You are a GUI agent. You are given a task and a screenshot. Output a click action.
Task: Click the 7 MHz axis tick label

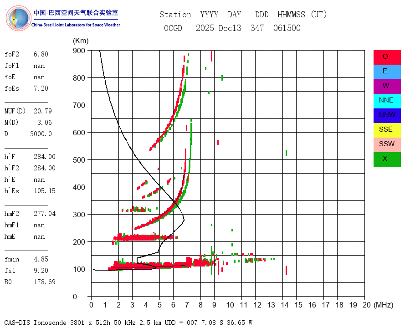[187, 305]
